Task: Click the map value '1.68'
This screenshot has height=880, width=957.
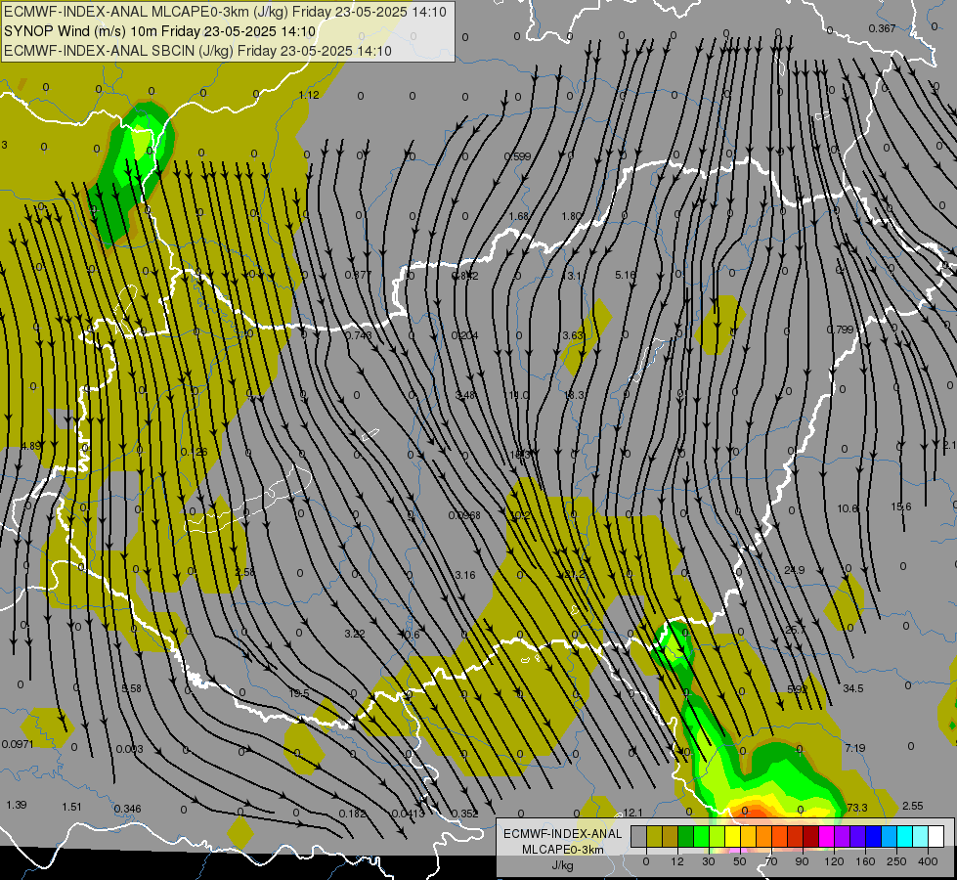Action: pyautogui.click(x=519, y=217)
